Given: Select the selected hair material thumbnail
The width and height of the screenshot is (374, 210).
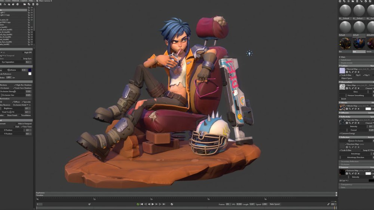Looking at the screenshot, I should pos(359,44).
